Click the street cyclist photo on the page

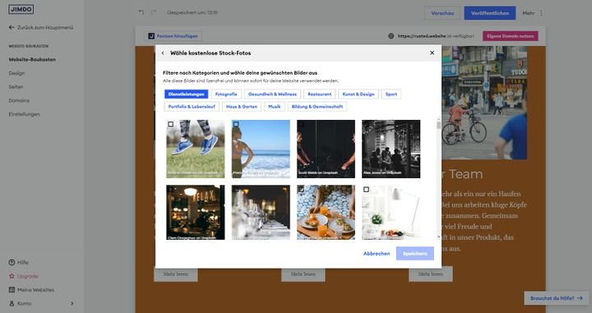point(484,103)
